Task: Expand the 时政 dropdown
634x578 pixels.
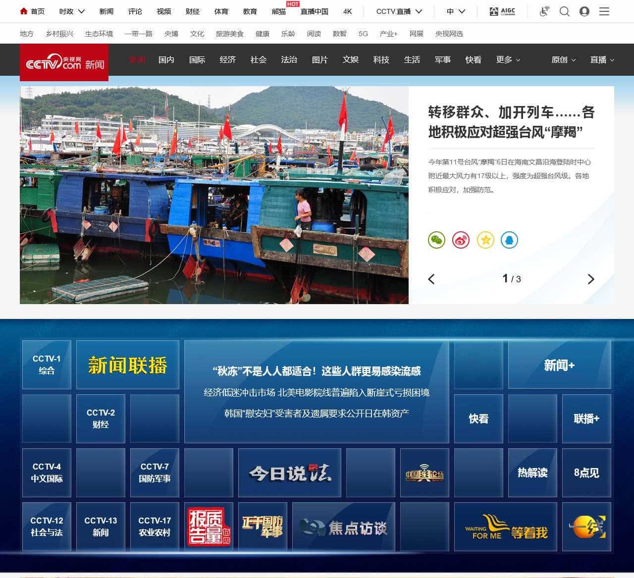Action: [72, 11]
